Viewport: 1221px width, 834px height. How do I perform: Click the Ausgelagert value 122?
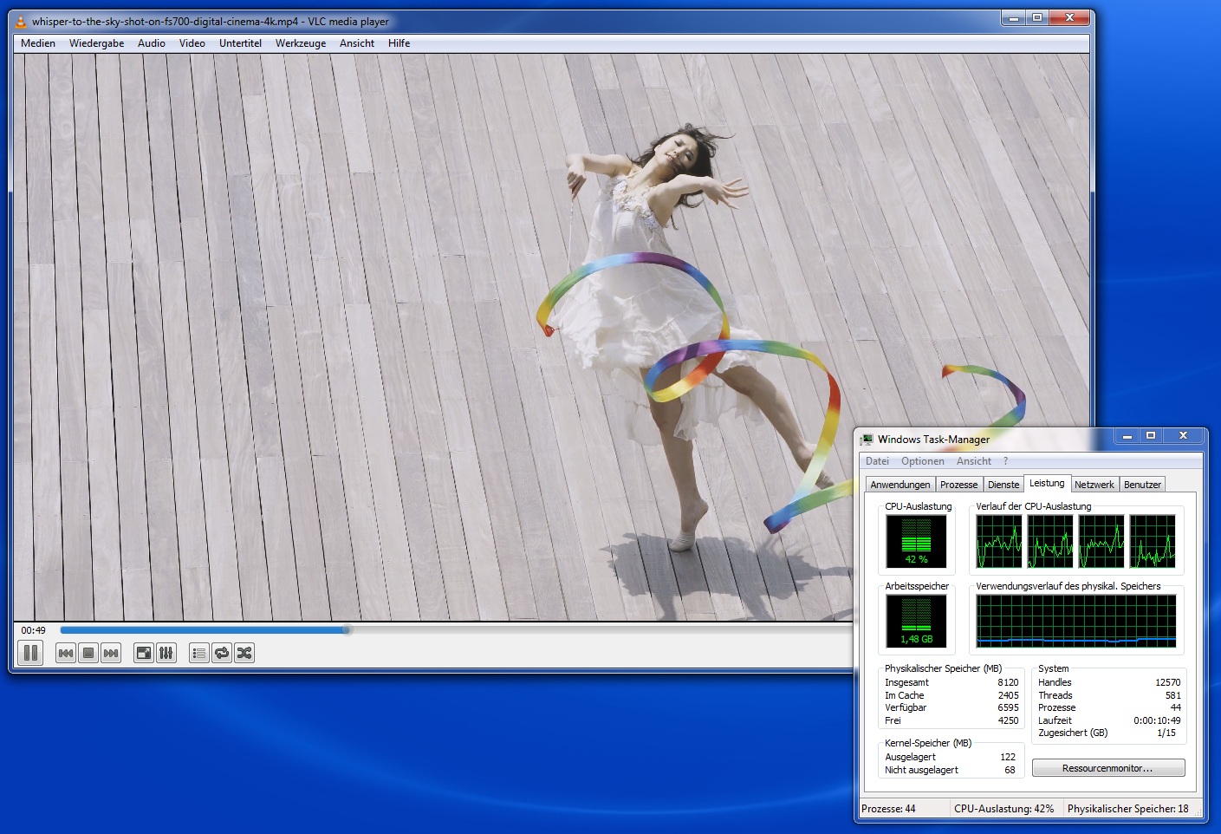tap(1008, 757)
